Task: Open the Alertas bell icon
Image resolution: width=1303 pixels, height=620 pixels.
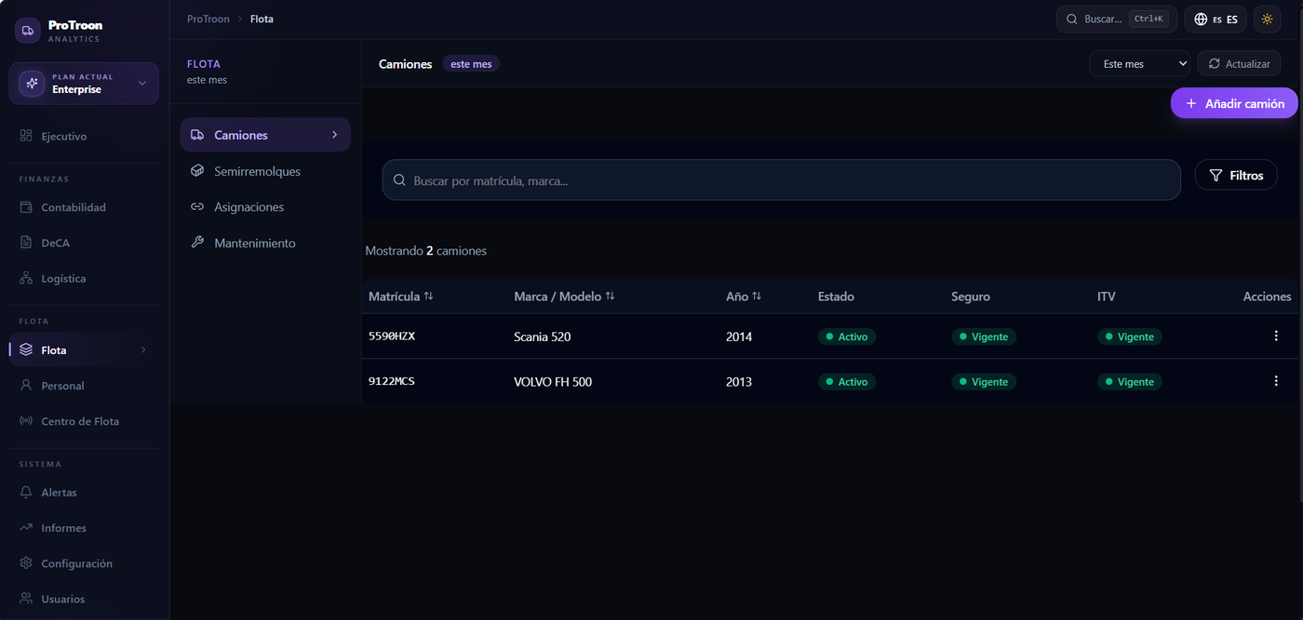Action: [x=26, y=493]
